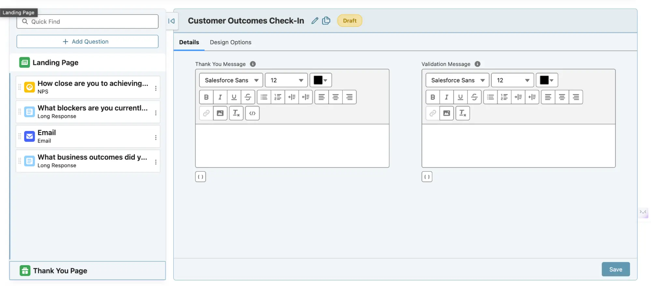The width and height of the screenshot is (651, 286).
Task: Remove formatting in Validation Message editor
Action: pos(462,113)
